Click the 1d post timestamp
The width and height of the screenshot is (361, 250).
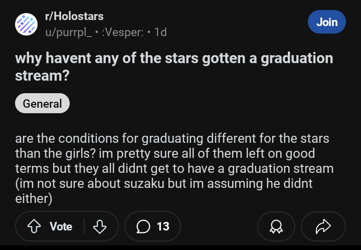point(160,32)
